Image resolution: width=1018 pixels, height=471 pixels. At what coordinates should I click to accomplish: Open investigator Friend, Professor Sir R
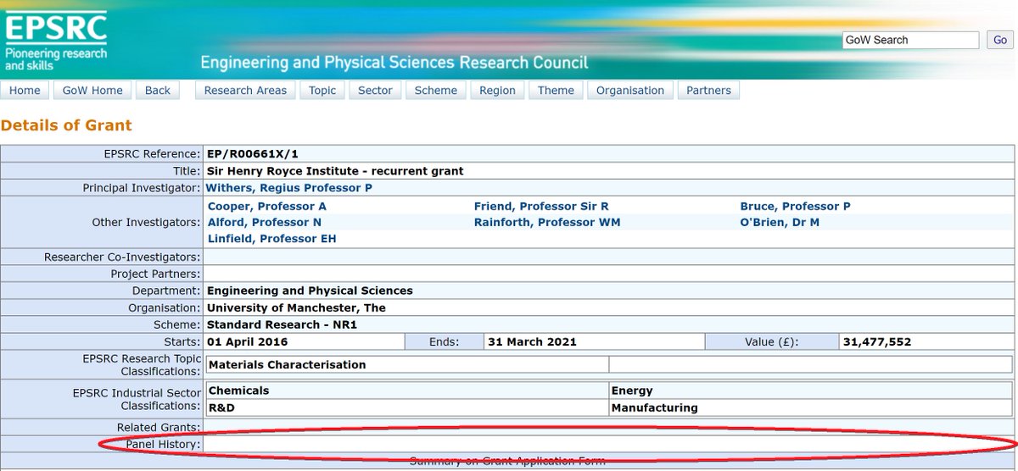[541, 207]
